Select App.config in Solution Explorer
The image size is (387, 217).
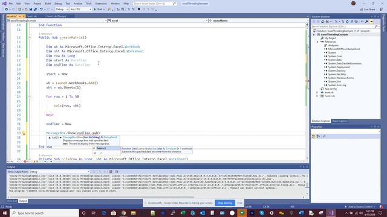click(330, 89)
